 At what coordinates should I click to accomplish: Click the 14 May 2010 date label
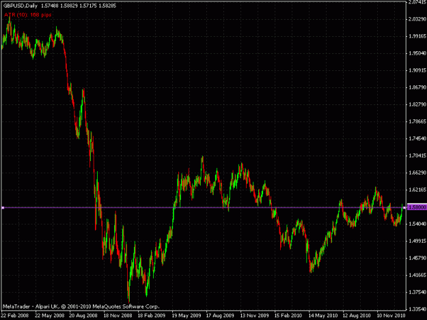coord(323,316)
